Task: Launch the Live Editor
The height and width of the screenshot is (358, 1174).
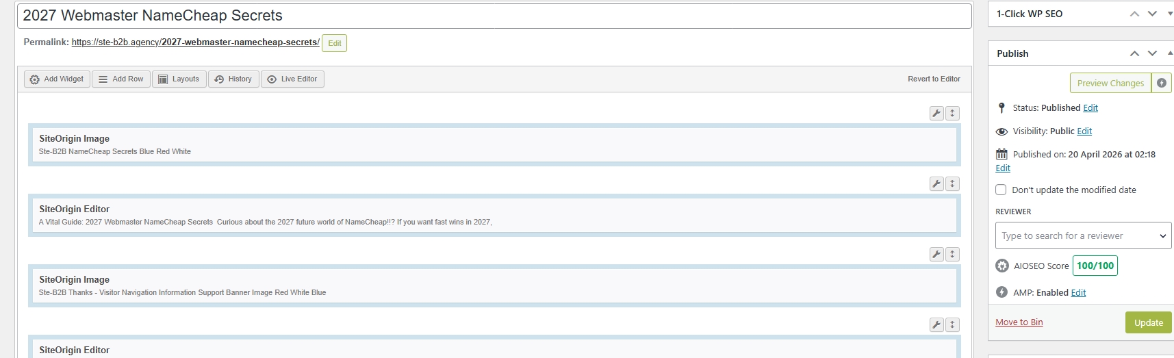Action: click(292, 79)
